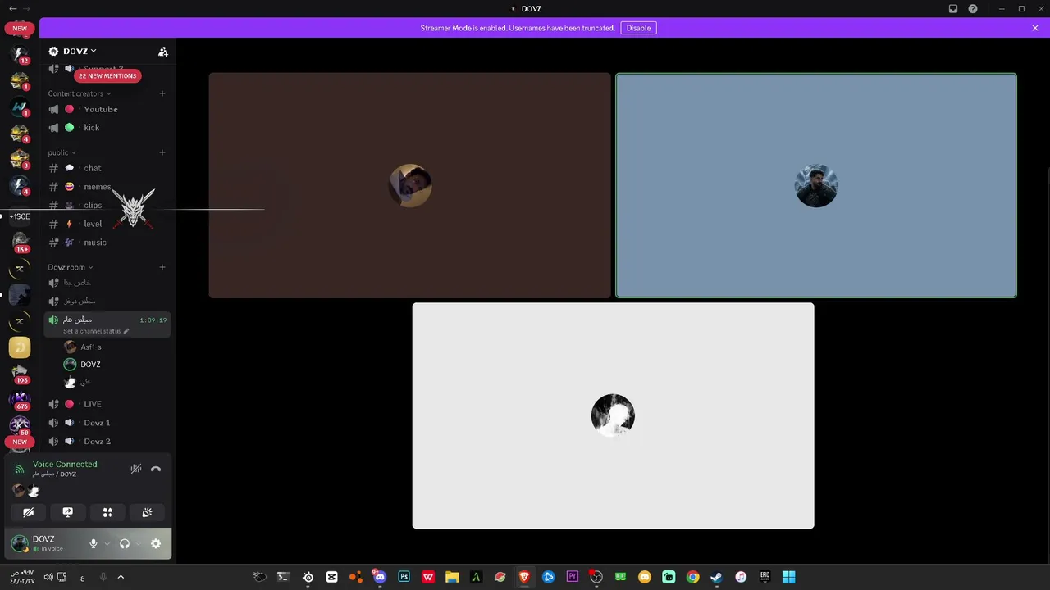
Task: Collapse the public category
Action: click(x=62, y=152)
